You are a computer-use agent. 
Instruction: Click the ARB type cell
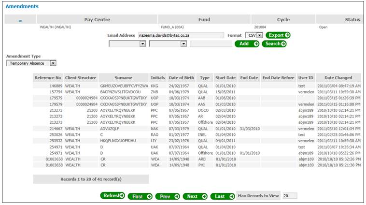[202, 159]
